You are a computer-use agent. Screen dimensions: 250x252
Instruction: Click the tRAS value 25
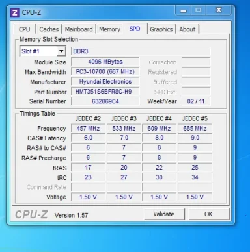[x=195, y=168]
